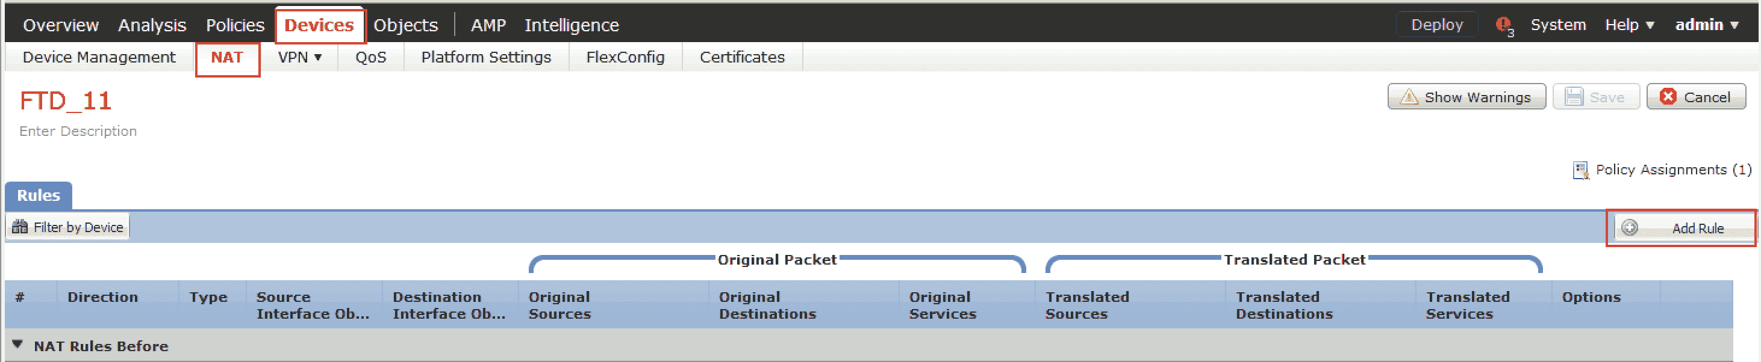This screenshot has width=1761, height=362.
Task: Open the FlexConfig tab
Action: click(x=625, y=57)
